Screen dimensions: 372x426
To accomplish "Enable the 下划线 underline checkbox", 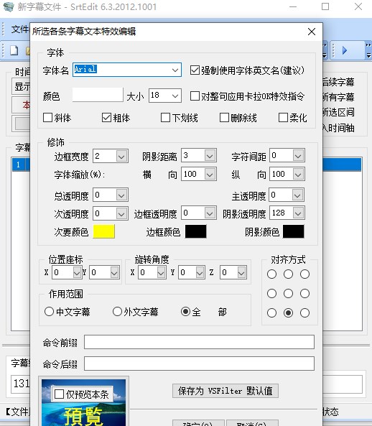I will (x=165, y=118).
